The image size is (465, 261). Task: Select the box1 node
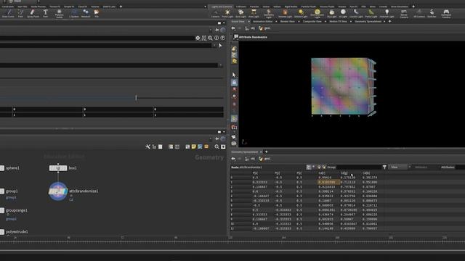[58, 168]
